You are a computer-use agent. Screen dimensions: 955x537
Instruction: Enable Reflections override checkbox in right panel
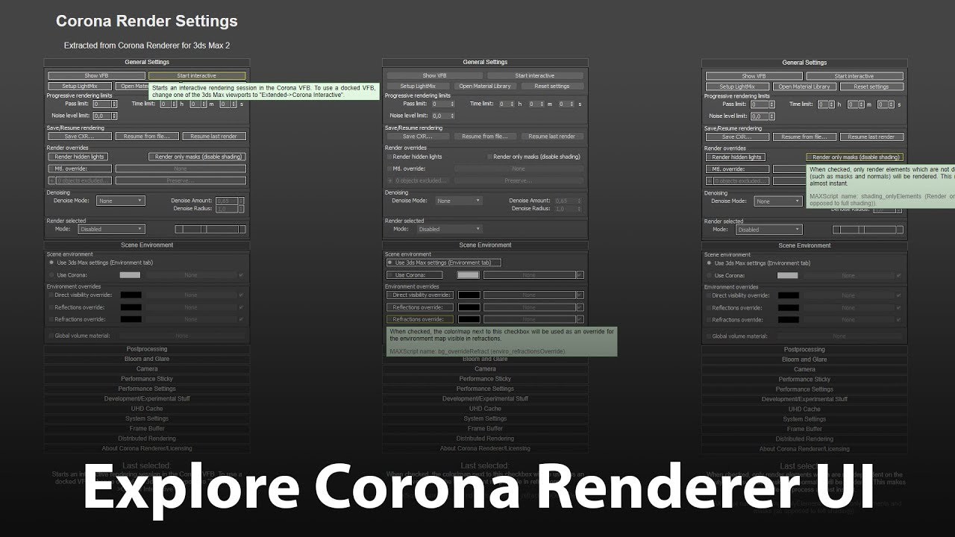tap(710, 307)
